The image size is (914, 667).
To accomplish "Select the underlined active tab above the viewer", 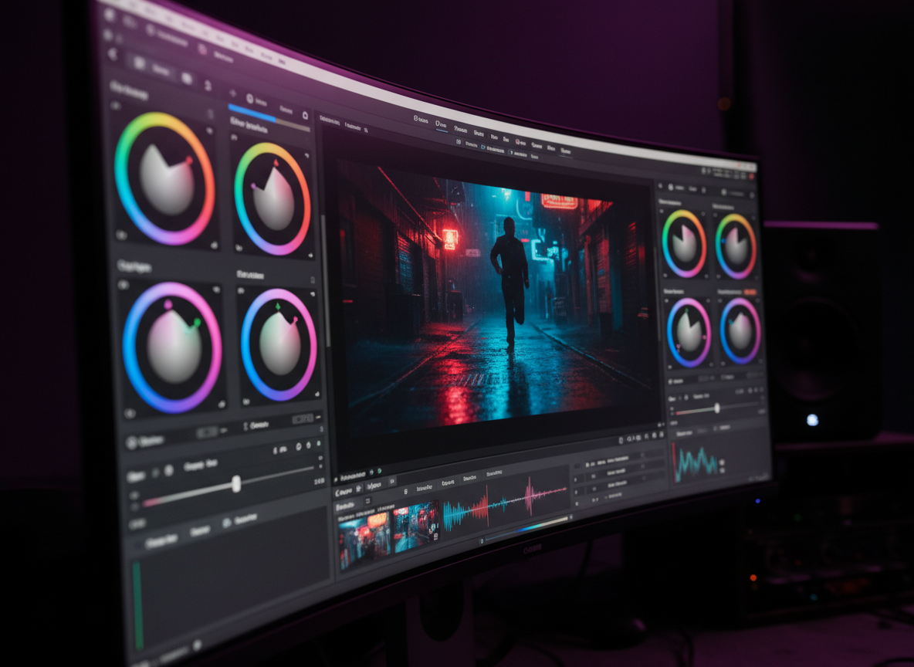I will 442,124.
